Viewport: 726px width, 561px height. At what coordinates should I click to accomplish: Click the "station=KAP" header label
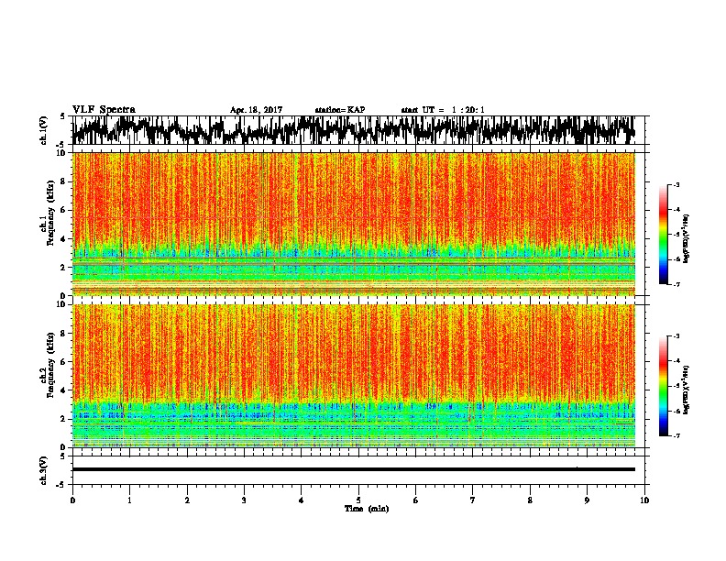point(340,110)
